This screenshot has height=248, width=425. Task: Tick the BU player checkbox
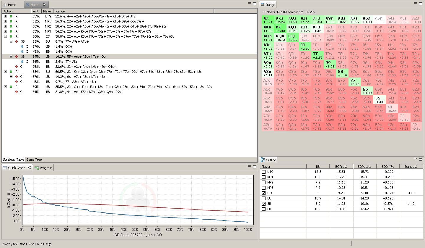pyautogui.click(x=264, y=198)
